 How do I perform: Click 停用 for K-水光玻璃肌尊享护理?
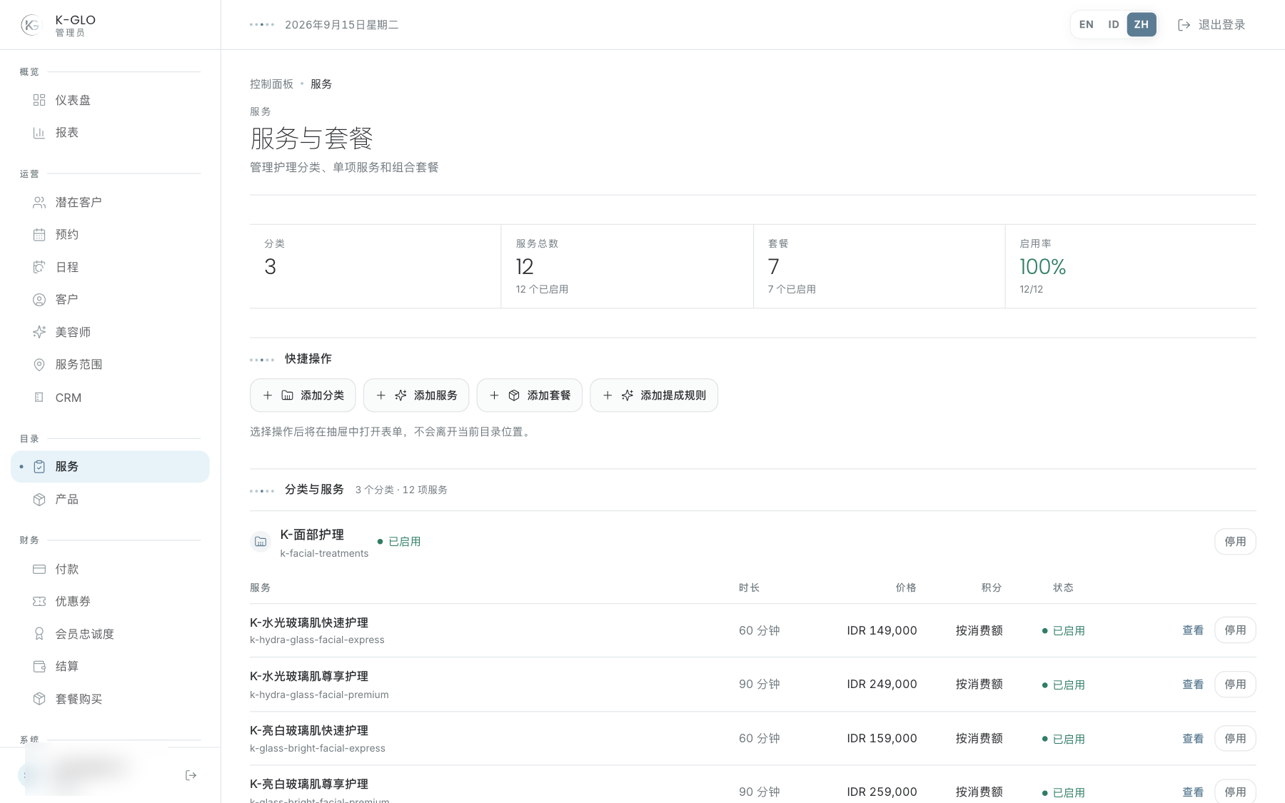(x=1235, y=685)
